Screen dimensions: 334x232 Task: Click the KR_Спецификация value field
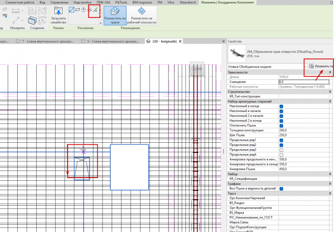coord(304,179)
